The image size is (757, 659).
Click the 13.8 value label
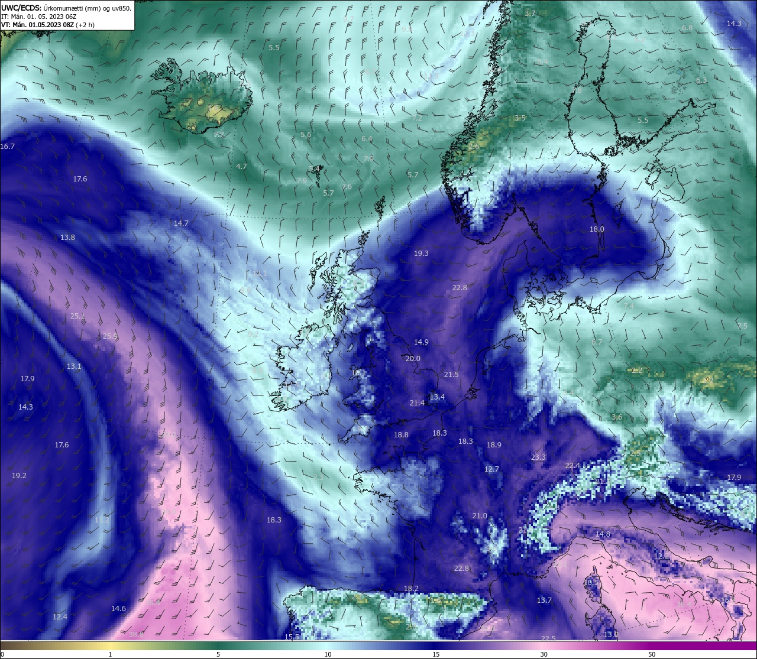67,237
